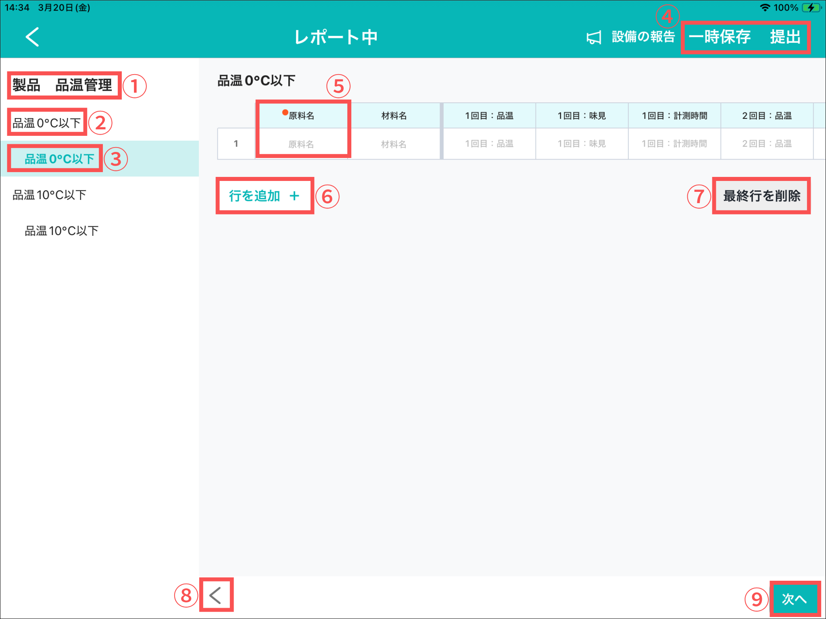
Task: Tap the back arrow in header
Action: click(x=32, y=37)
